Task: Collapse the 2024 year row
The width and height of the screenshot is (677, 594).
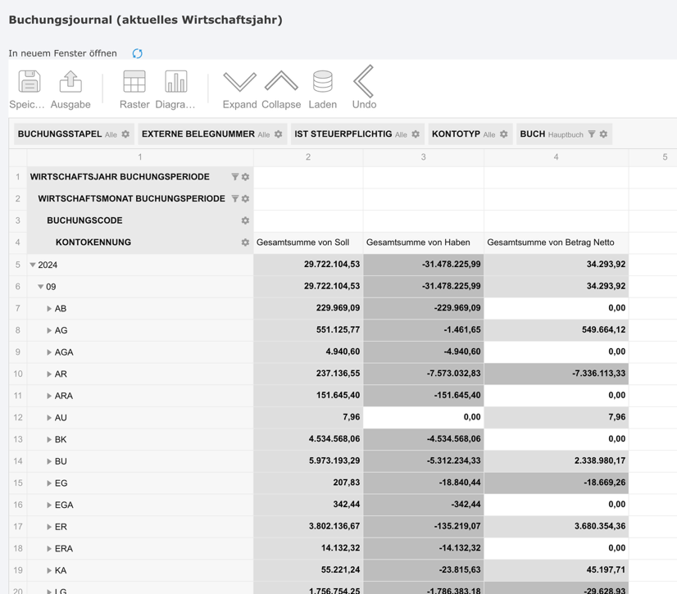Action: pos(31,264)
